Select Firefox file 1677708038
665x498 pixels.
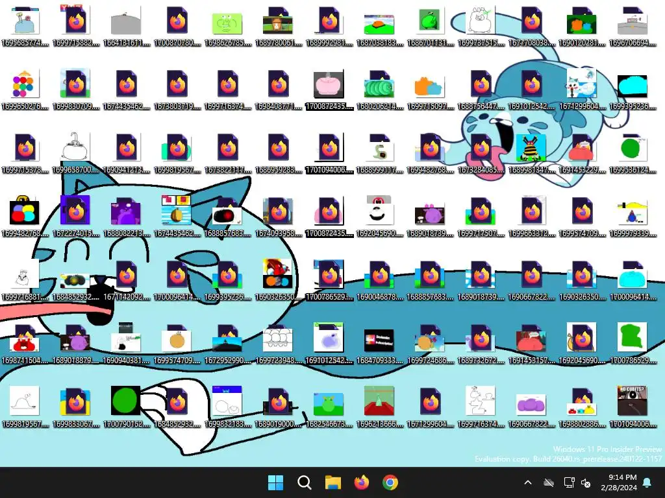coord(531,26)
